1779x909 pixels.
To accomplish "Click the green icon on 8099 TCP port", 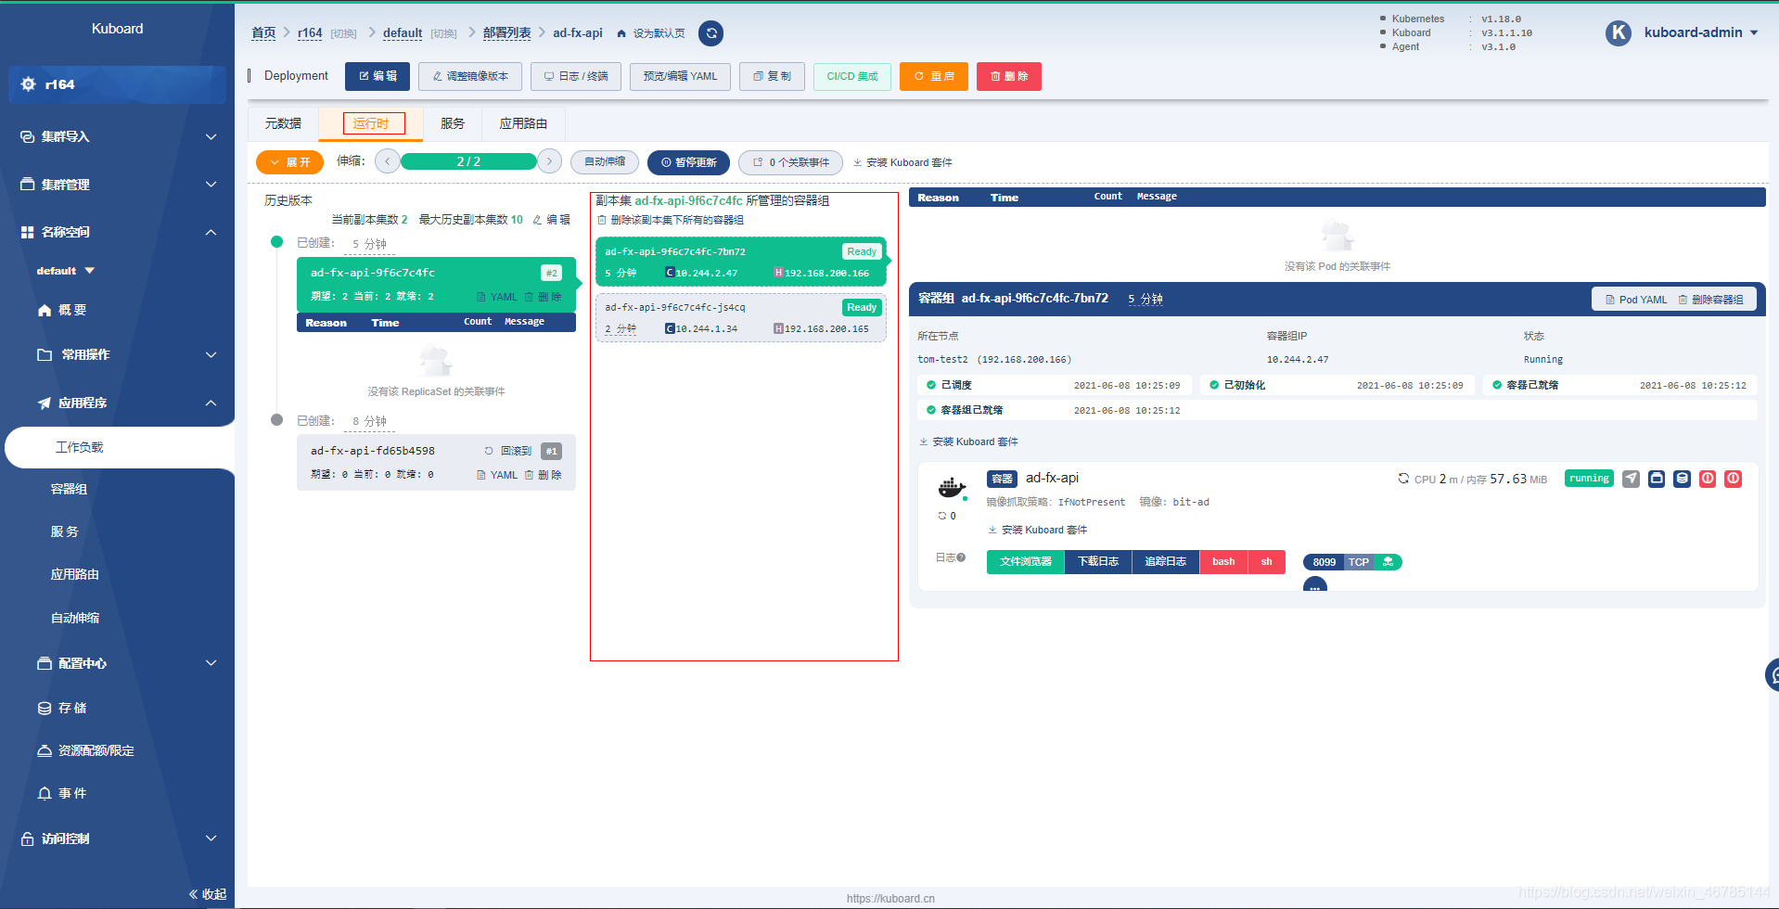I will (1388, 562).
